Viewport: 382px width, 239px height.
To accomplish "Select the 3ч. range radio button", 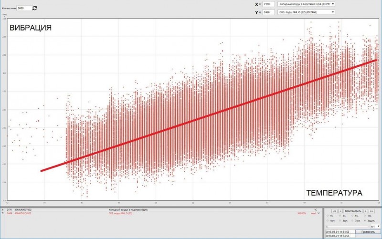I will coord(340,216).
